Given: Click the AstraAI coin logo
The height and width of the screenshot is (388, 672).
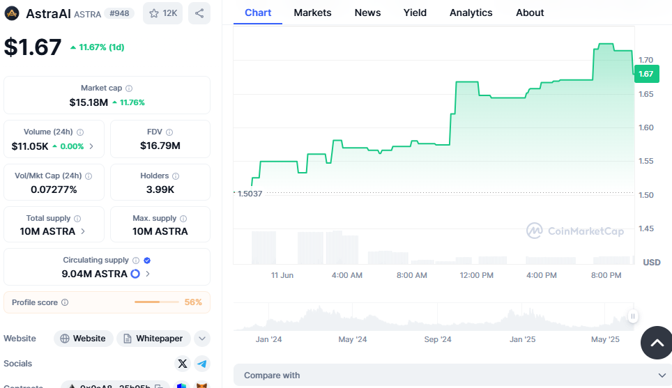Looking at the screenshot, I should (12, 13).
